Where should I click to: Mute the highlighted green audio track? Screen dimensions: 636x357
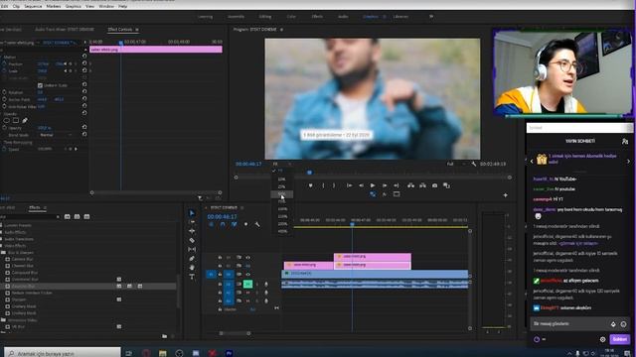247,285
